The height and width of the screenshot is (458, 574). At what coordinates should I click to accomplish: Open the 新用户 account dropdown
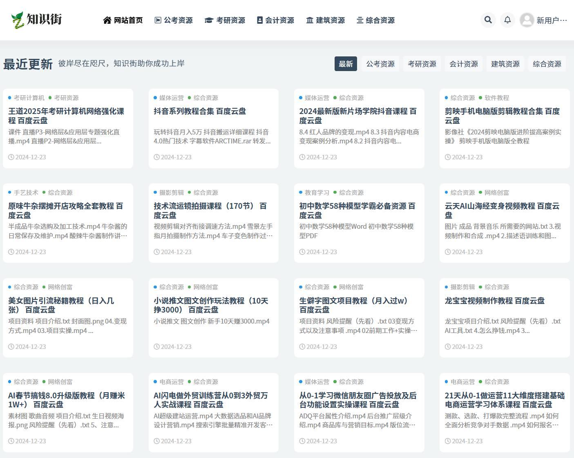pos(552,20)
